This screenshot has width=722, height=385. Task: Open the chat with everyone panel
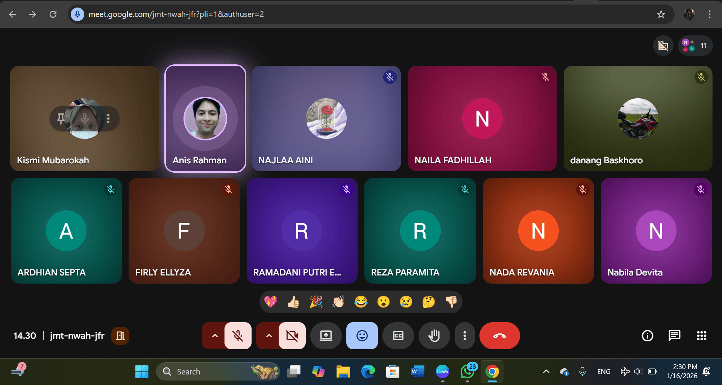point(674,336)
